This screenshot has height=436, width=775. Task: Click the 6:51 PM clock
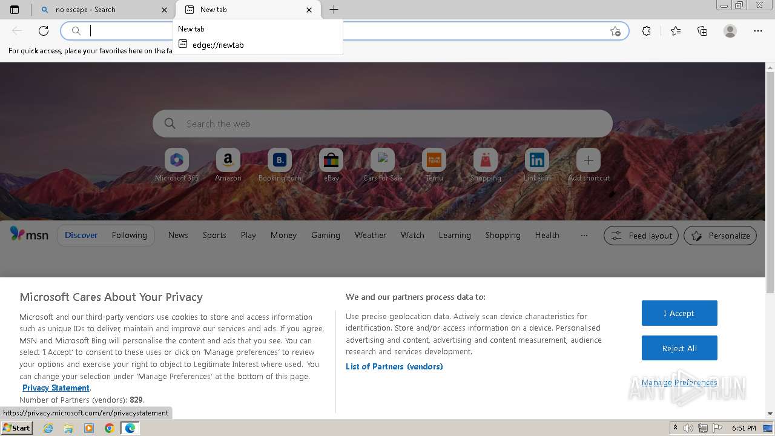pyautogui.click(x=744, y=428)
